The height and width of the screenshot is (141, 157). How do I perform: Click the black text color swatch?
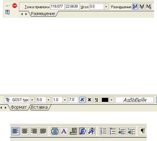[x=105, y=100]
